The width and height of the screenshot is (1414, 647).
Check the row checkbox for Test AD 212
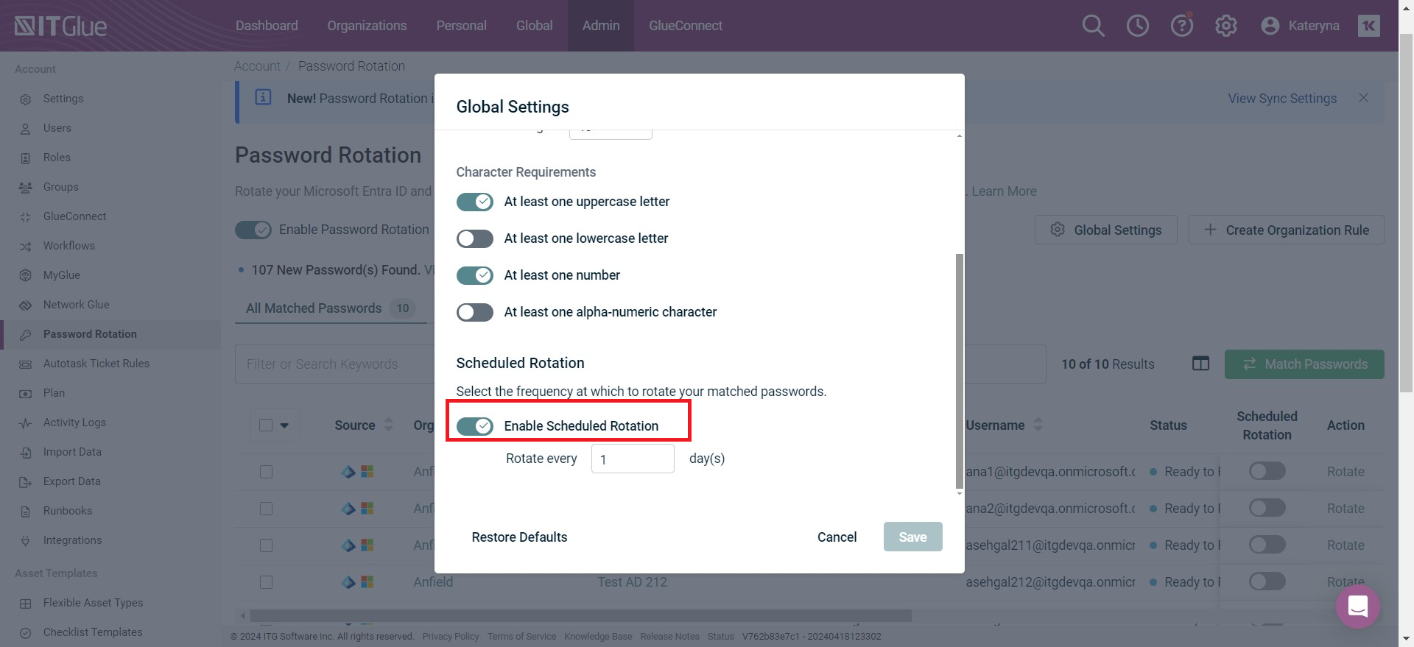[x=266, y=582]
